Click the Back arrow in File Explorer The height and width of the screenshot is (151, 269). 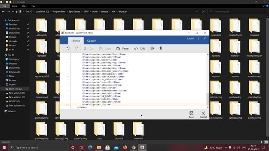3,12
